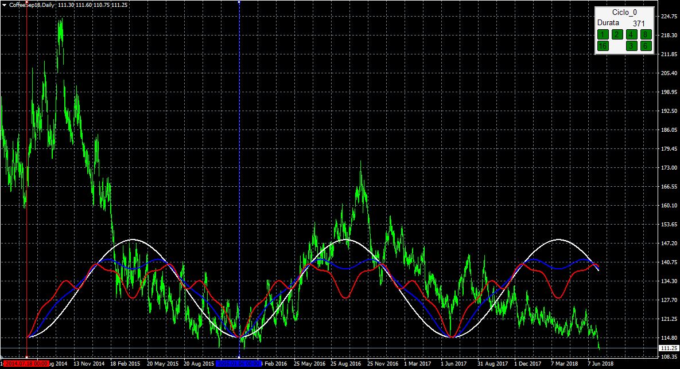Image resolution: width=680 pixels, height=369 pixels.
Task: Select the blue vertical line date label
Action: 239,363
